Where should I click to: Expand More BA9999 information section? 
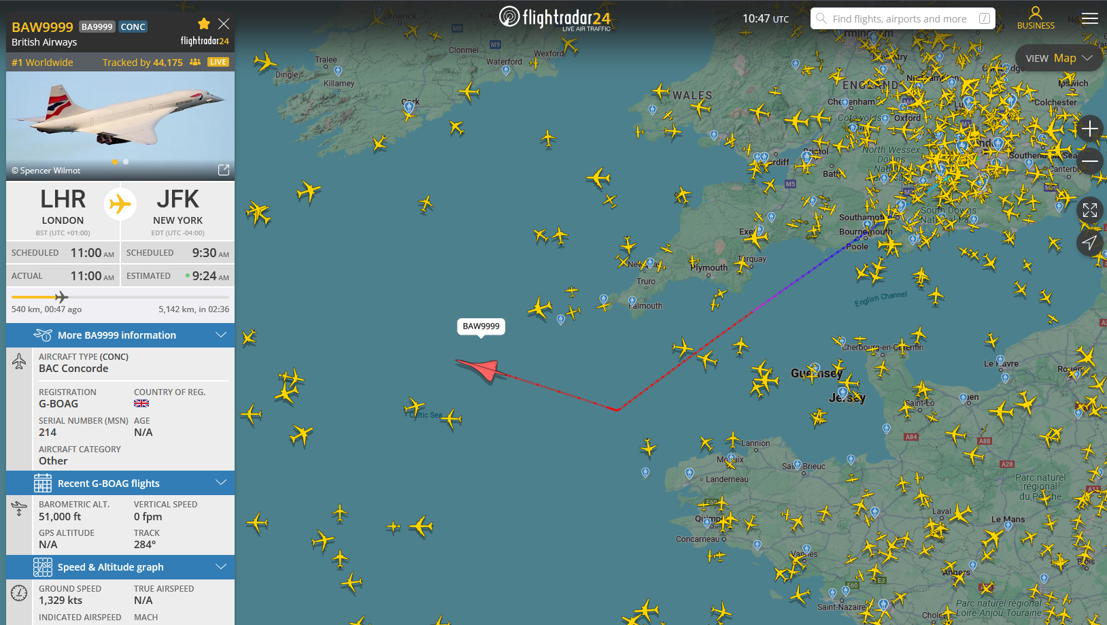point(120,335)
